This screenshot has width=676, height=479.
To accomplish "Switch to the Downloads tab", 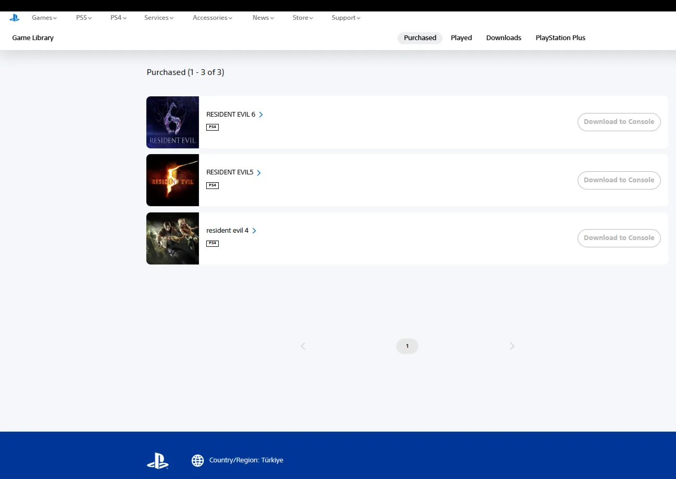I will tap(504, 38).
